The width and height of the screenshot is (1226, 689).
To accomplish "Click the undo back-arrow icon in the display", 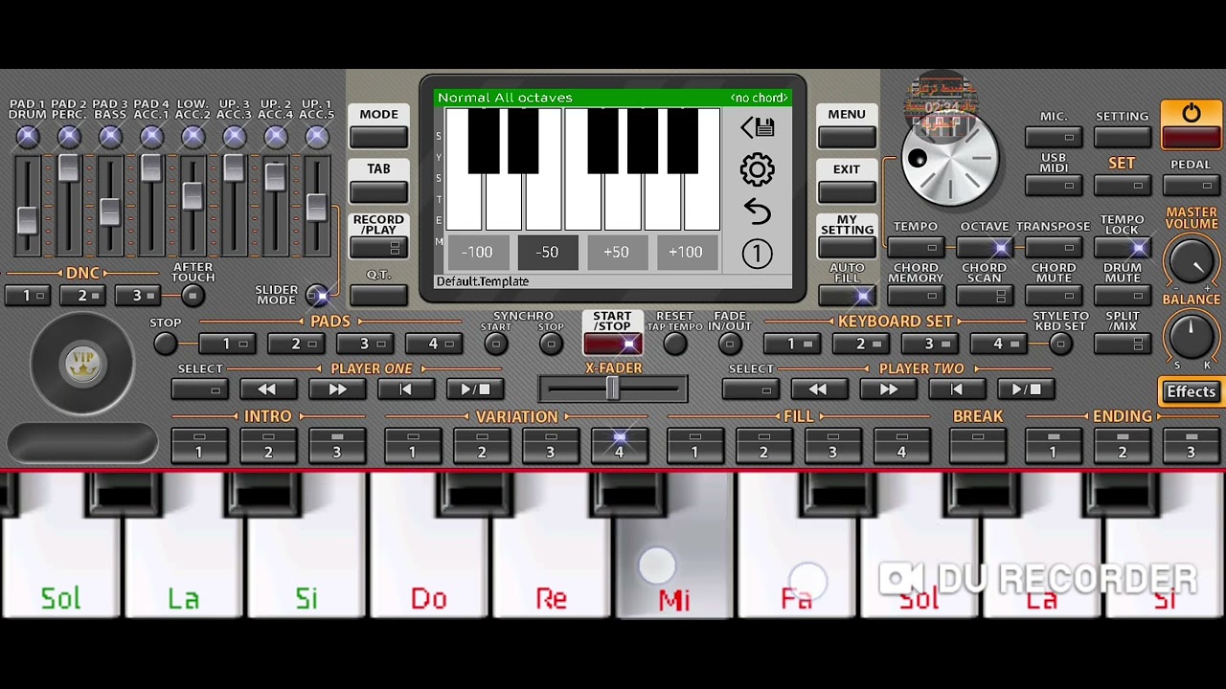I will (x=757, y=211).
